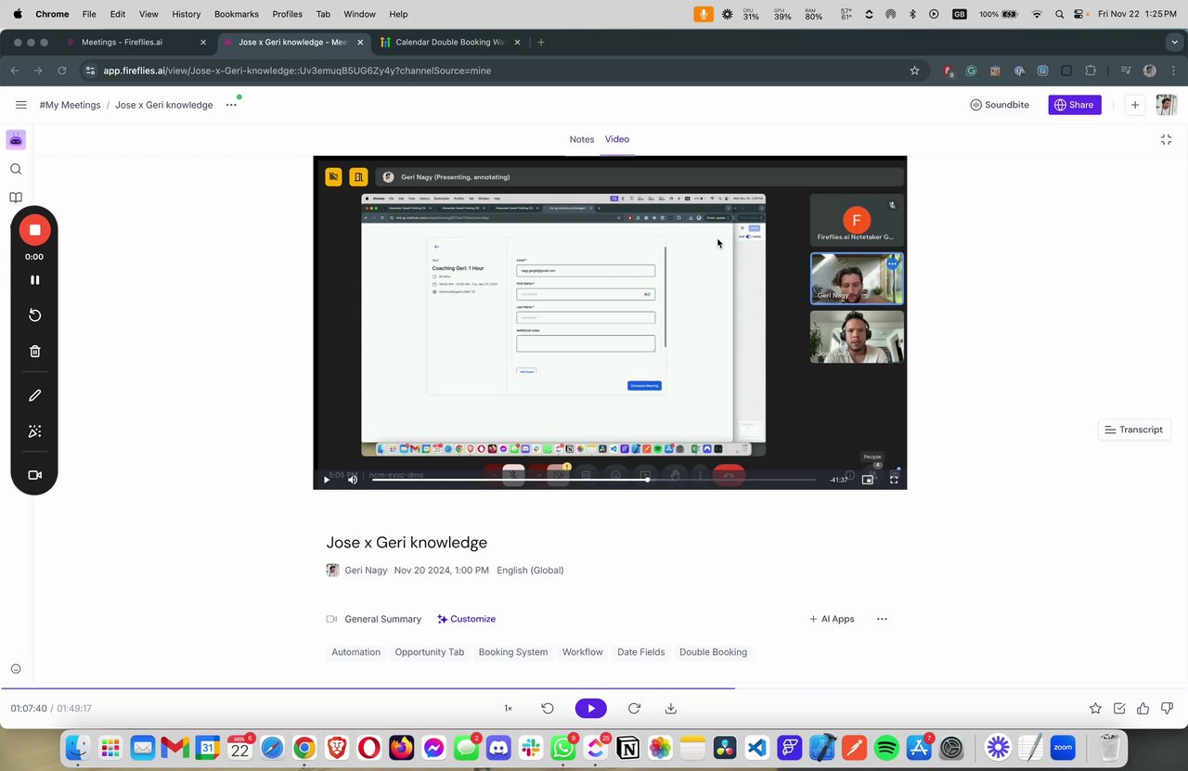Open the checklist tasks icon in bottom bar

pyautogui.click(x=1119, y=708)
